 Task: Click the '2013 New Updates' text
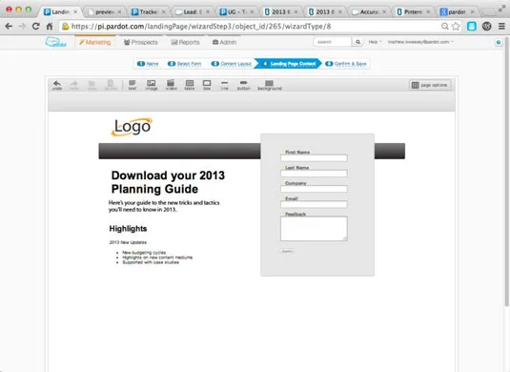click(128, 242)
